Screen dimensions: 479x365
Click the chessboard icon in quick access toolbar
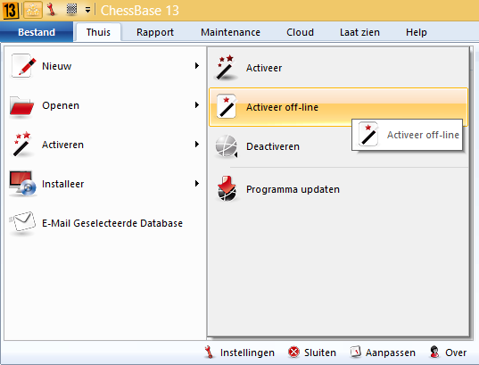point(71,9)
